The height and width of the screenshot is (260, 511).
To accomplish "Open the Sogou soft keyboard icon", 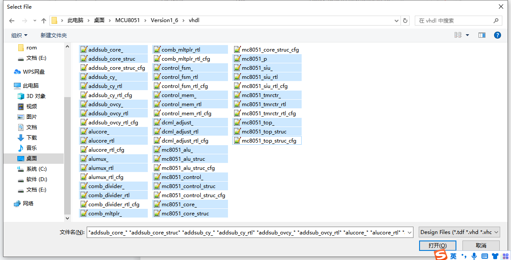I will tap(485, 256).
